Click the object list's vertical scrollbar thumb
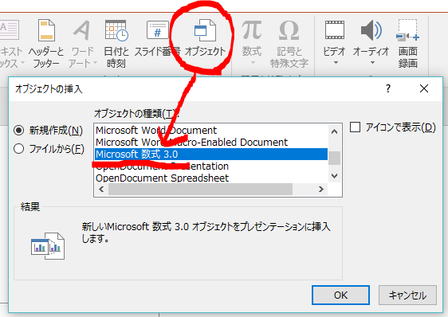 334,158
